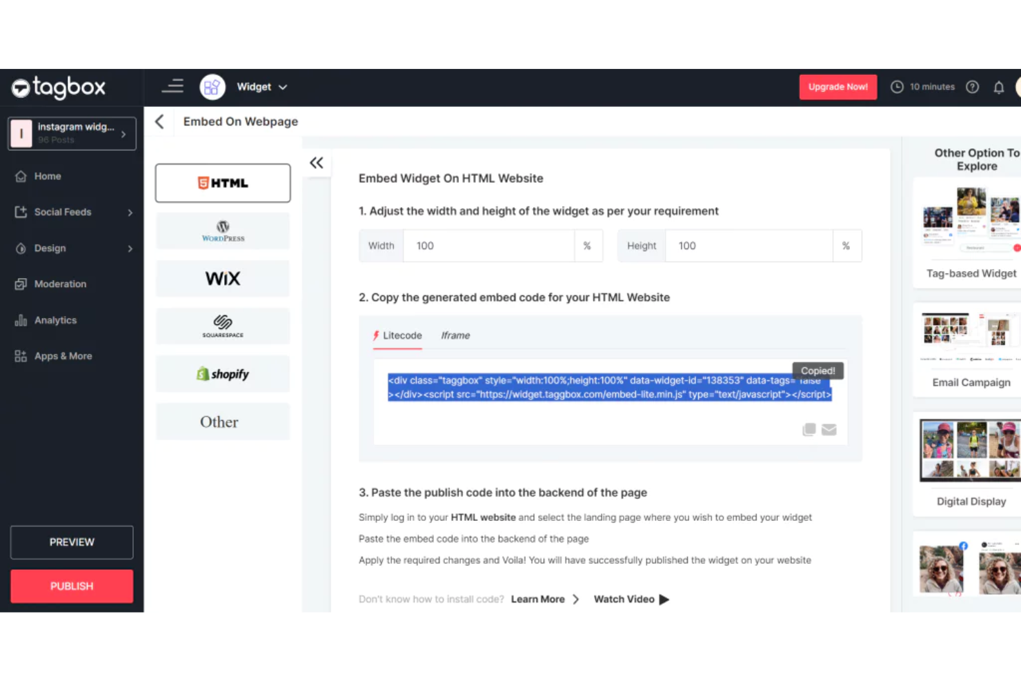The height and width of the screenshot is (681, 1021).
Task: Click the clock icon near 10 minutes
Action: (897, 87)
